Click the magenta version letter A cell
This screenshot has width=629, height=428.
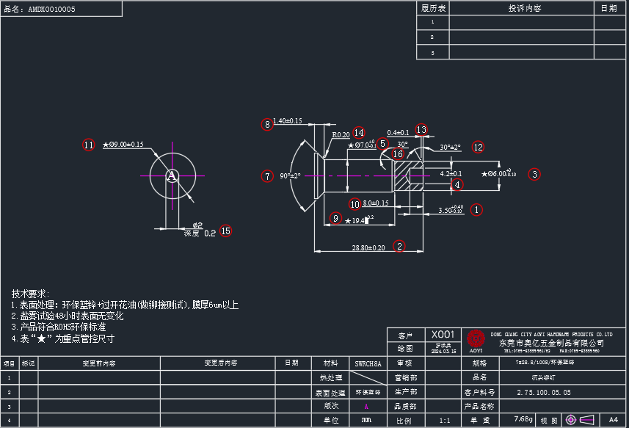pyautogui.click(x=366, y=406)
